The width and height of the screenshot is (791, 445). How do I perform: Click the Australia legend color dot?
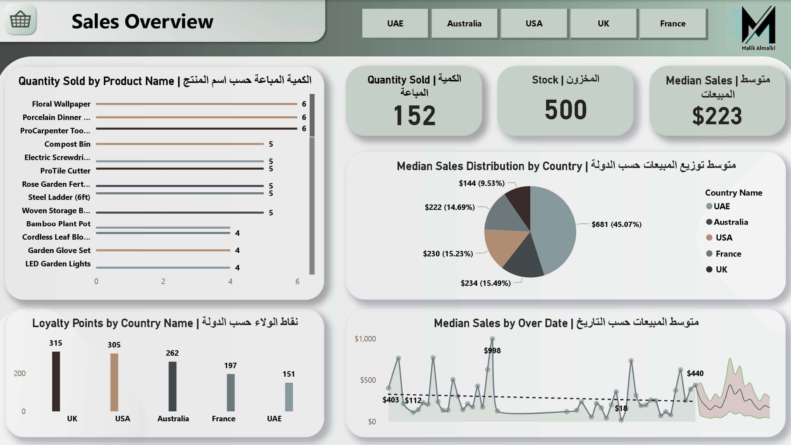(709, 222)
